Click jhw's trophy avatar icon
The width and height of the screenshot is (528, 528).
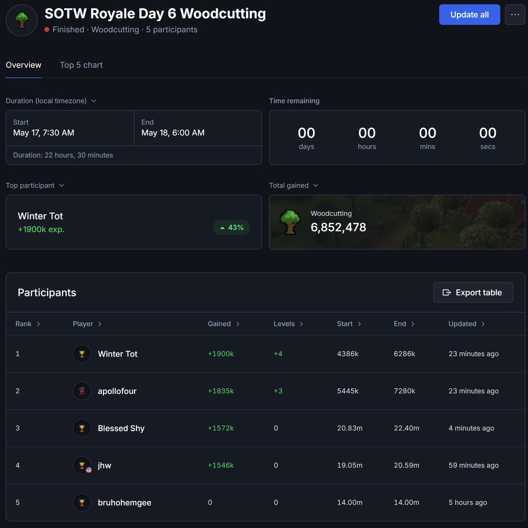pyautogui.click(x=82, y=465)
